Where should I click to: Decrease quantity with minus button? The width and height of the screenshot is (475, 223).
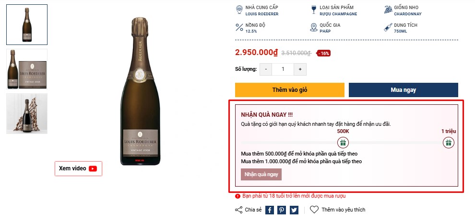point(266,69)
